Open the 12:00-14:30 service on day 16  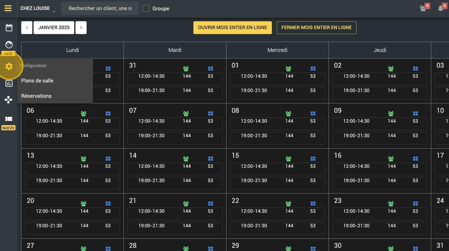tap(380, 168)
